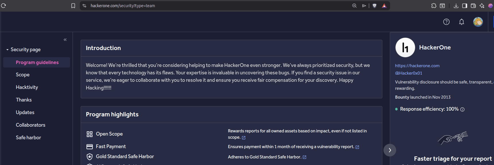
Task: Open Brave Shields lion icon
Action: click(375, 6)
